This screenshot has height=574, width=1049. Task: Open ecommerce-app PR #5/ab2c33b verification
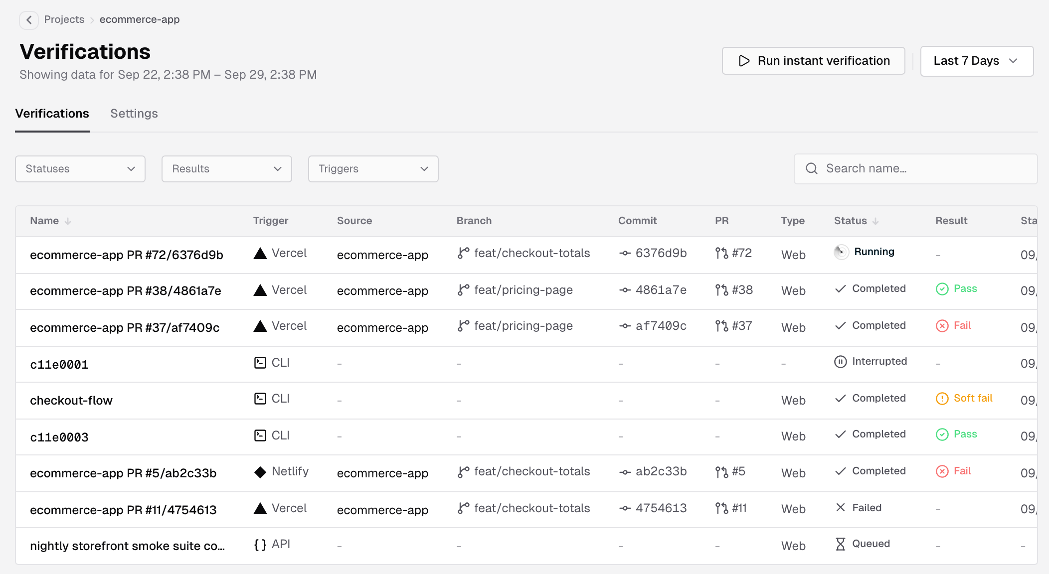123,473
